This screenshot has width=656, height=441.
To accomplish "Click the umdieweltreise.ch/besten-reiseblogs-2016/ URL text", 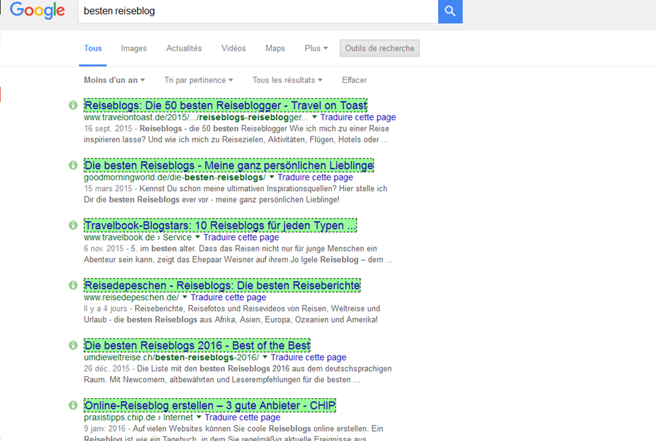I will pos(171,357).
